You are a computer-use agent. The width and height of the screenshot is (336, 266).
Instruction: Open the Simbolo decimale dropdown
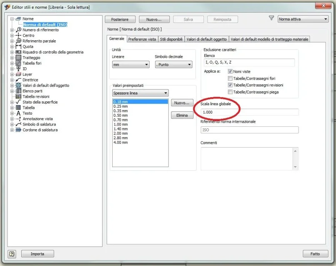click(173, 64)
